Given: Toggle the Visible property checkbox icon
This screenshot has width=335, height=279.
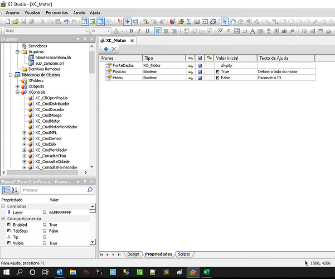Looking at the screenshot, I should (x=9, y=243).
